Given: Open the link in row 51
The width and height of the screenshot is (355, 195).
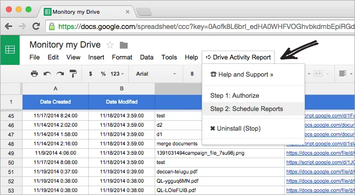Looking at the screenshot, I should pyautogui.click(x=320, y=172).
